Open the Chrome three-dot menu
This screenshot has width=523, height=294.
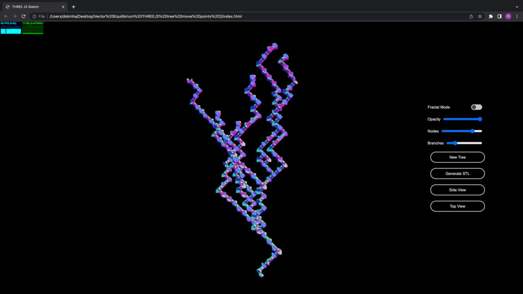click(517, 16)
